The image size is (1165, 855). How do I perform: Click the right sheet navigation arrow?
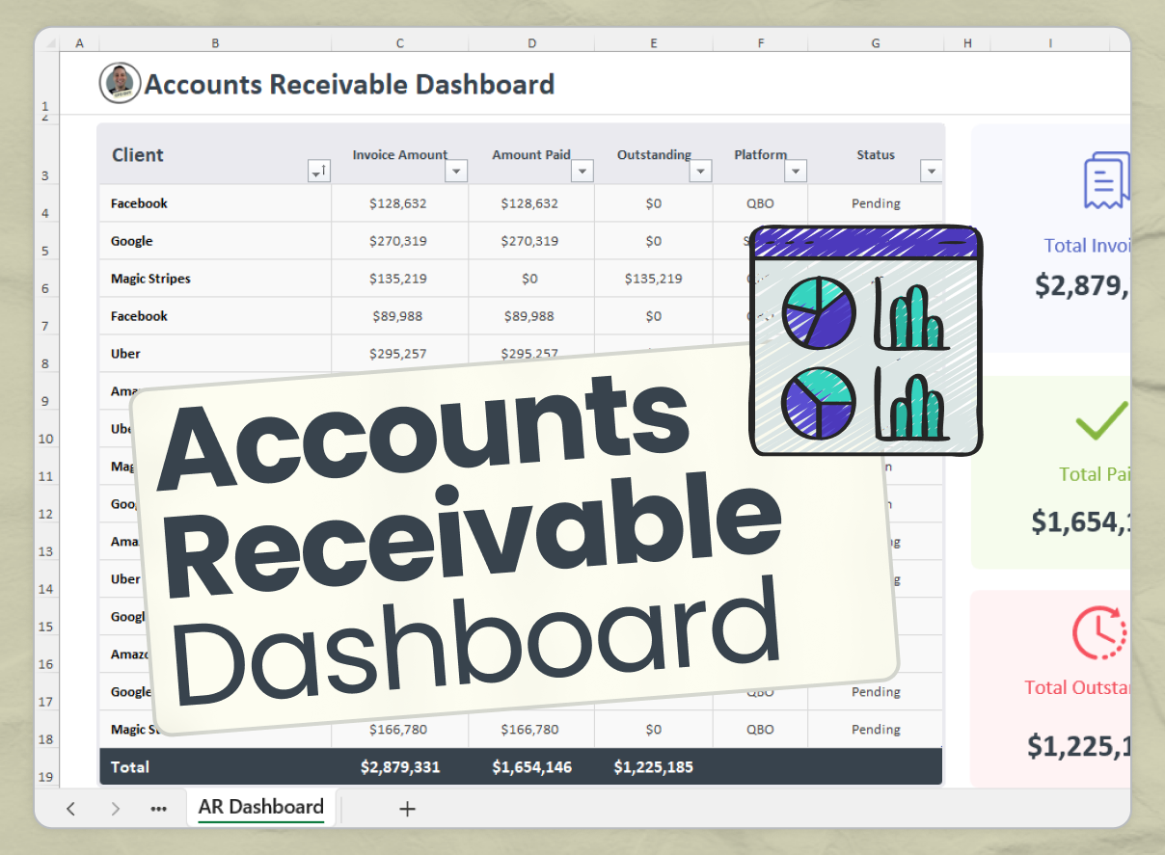[x=115, y=809]
